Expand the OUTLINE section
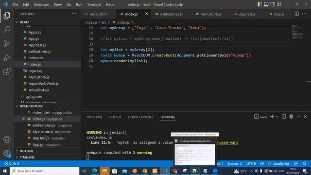Image resolution: width=311 pixels, height=175 pixels. (x=48, y=151)
